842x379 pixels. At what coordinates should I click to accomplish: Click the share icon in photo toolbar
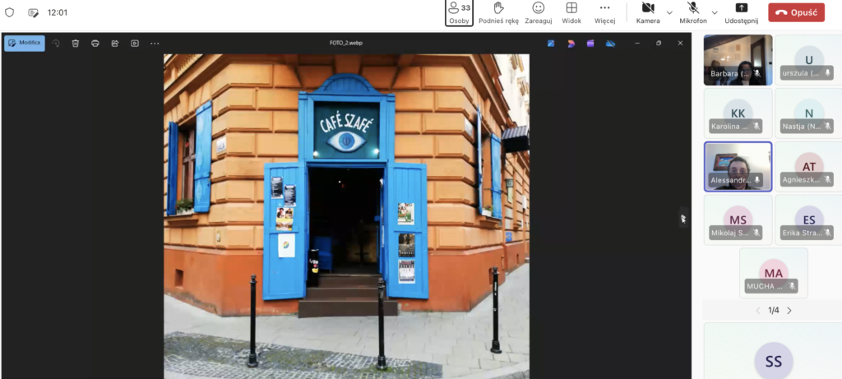(115, 43)
